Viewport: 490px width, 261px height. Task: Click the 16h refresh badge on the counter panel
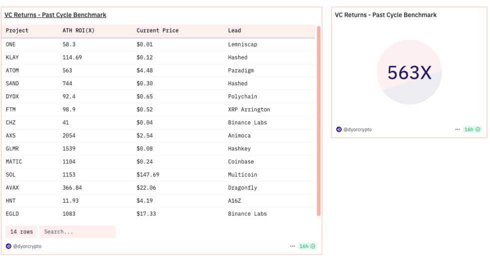[x=472, y=129]
